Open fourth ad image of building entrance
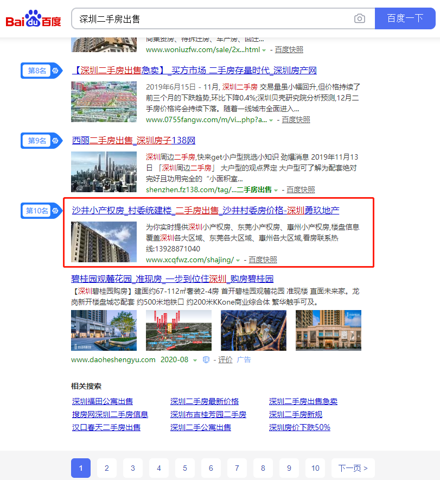 (328, 330)
